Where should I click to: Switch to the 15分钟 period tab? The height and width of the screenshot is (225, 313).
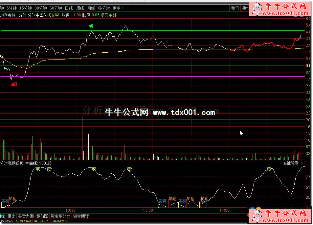click(26, 8)
